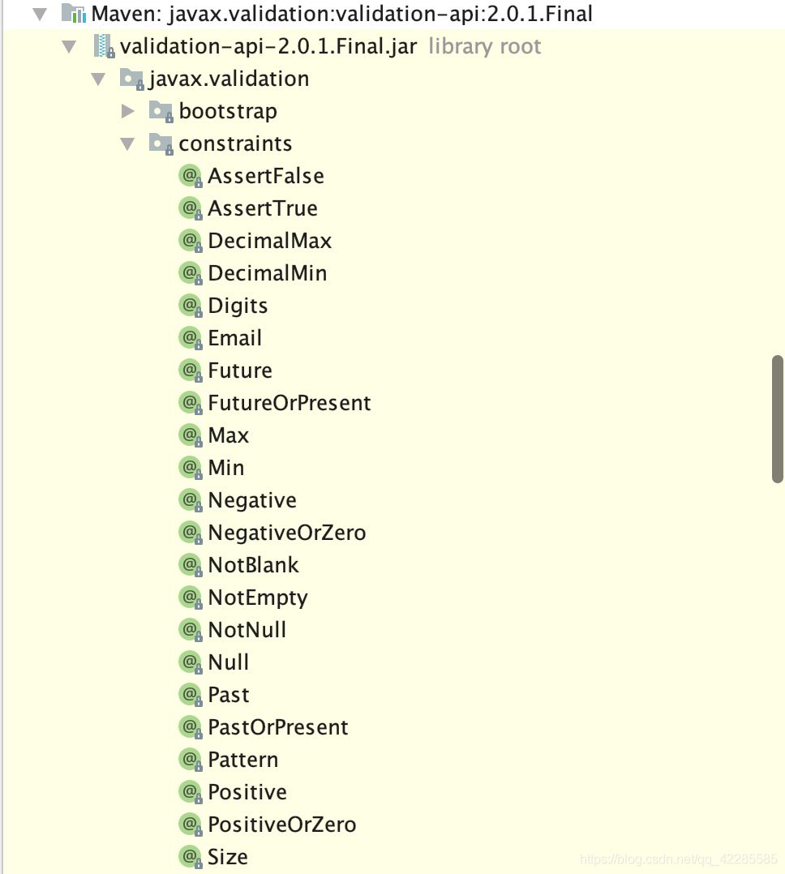Click the bootstrap package icon
Screen dimensions: 785x874
point(161,110)
